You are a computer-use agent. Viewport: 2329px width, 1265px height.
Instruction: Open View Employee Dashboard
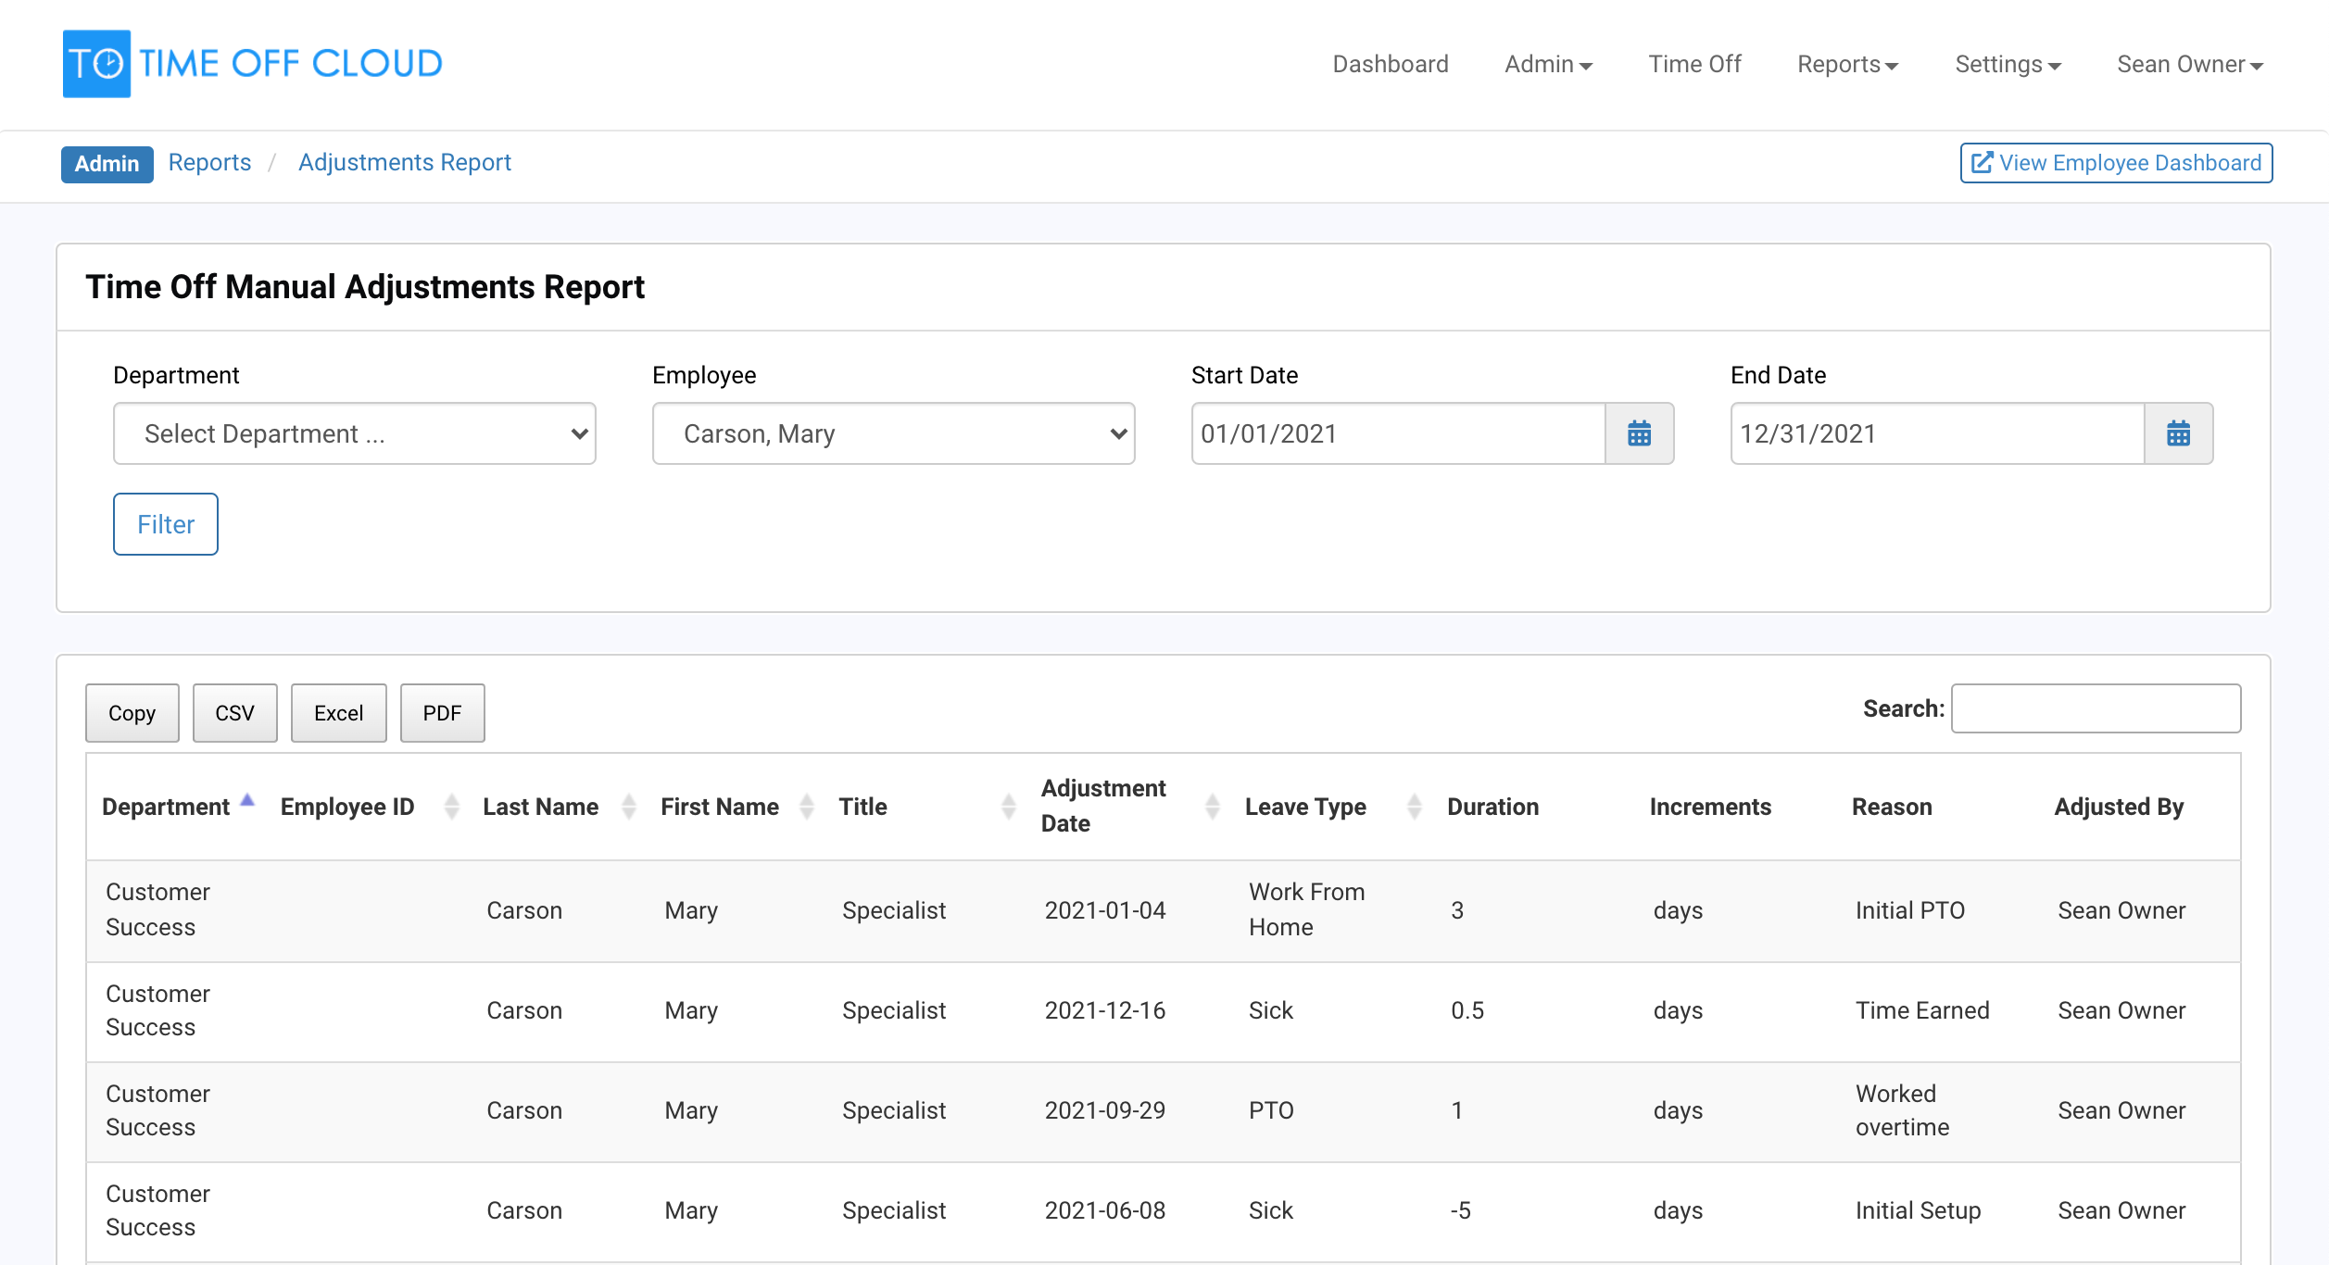[x=2116, y=163]
